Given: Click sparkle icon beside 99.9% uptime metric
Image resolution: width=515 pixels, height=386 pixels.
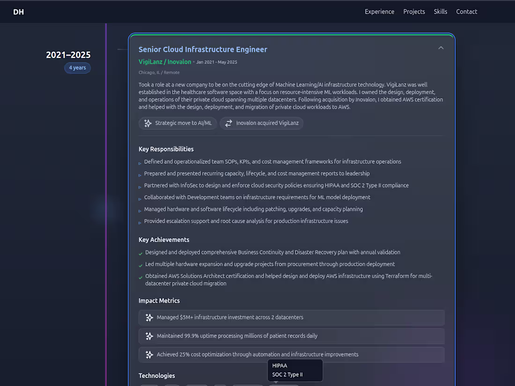Looking at the screenshot, I should (x=149, y=336).
